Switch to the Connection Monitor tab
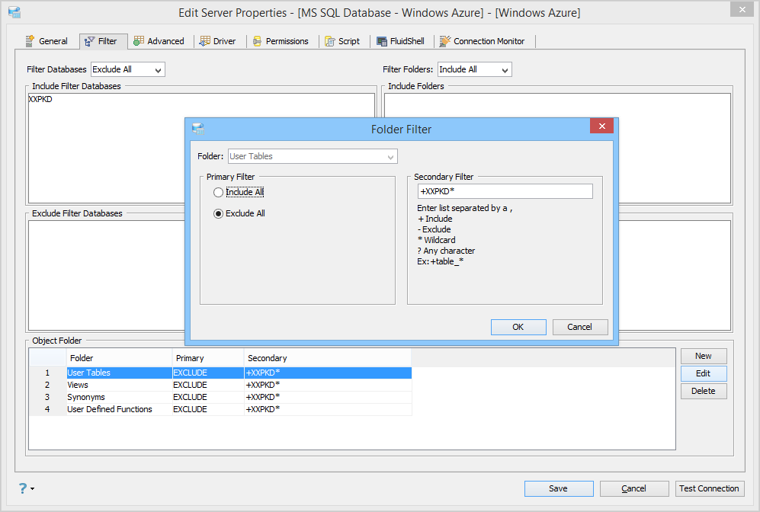 tap(483, 41)
